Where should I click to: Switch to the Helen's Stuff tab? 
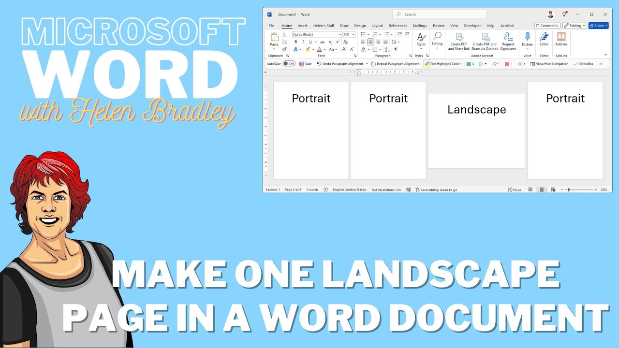[x=324, y=26]
